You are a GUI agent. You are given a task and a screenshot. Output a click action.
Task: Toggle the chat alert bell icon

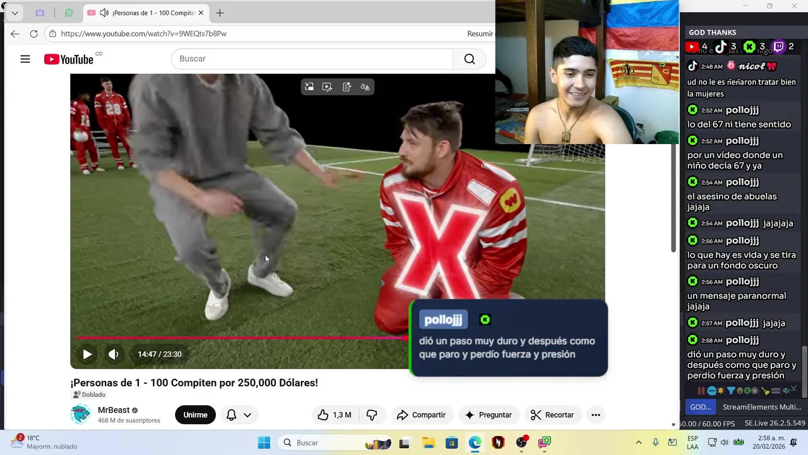[720, 391]
